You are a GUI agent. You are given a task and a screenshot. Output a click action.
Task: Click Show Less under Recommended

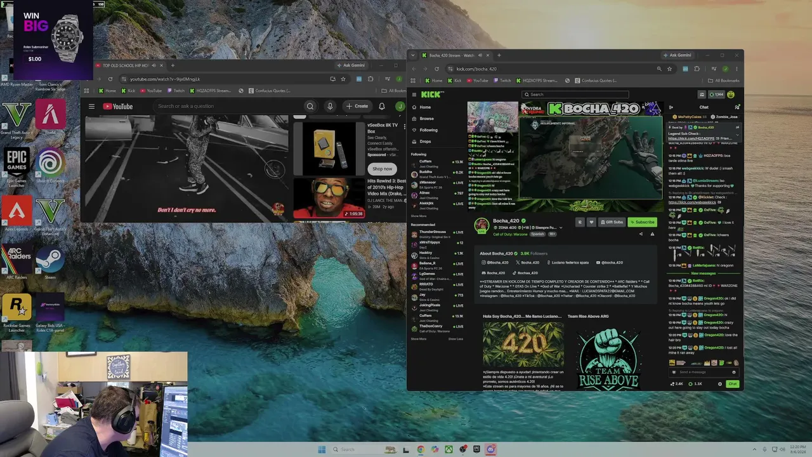click(x=455, y=339)
